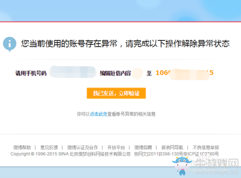
Task: Click the 京网文[2011]0398-130号 license text
Action: click(x=159, y=154)
